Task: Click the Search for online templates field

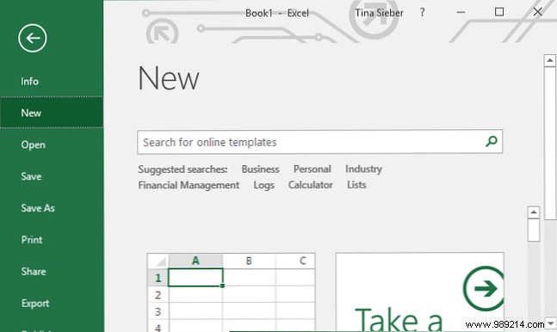Action: point(319,142)
